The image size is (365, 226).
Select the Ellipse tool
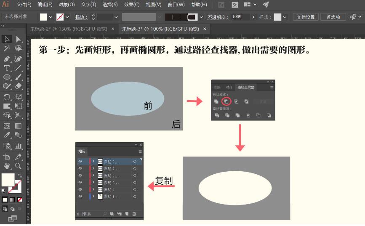coord(7,77)
